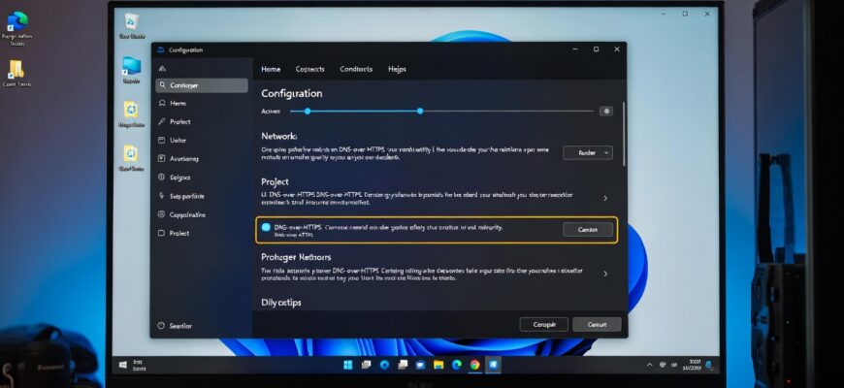Select the search icon beside Confinger in sidebar
The width and height of the screenshot is (844, 388).
(x=163, y=85)
